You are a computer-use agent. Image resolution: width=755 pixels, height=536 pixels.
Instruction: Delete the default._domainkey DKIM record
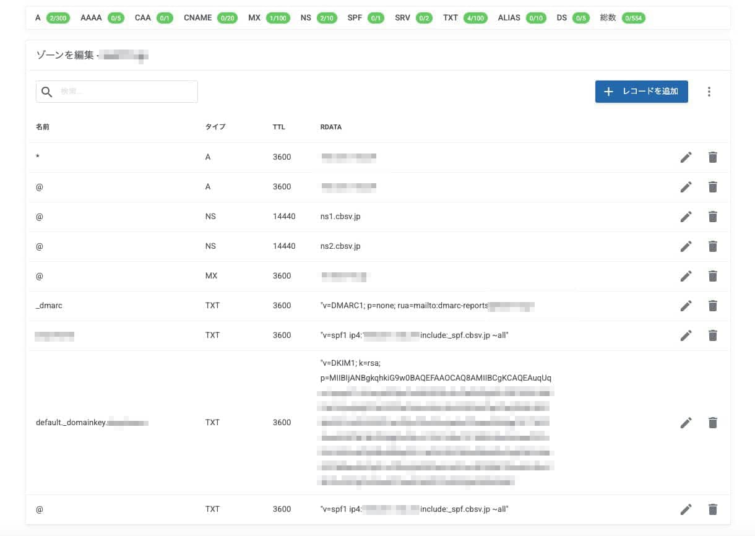click(x=713, y=423)
